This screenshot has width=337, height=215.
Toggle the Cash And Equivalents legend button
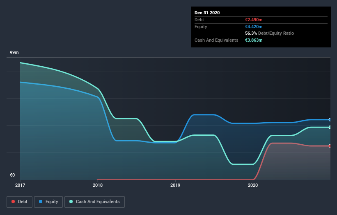(94, 202)
